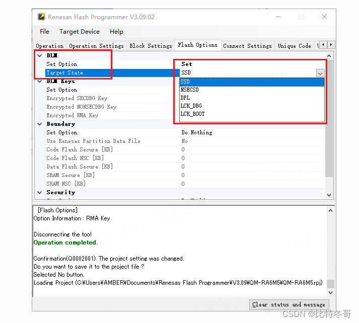
Task: Click the 'Do Nothing' Boundary option value
Action: click(197, 132)
